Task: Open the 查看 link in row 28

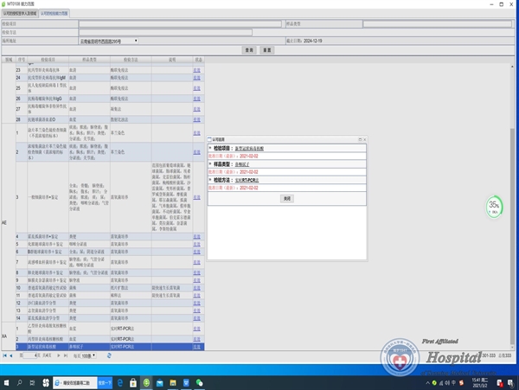Action: 197,119
